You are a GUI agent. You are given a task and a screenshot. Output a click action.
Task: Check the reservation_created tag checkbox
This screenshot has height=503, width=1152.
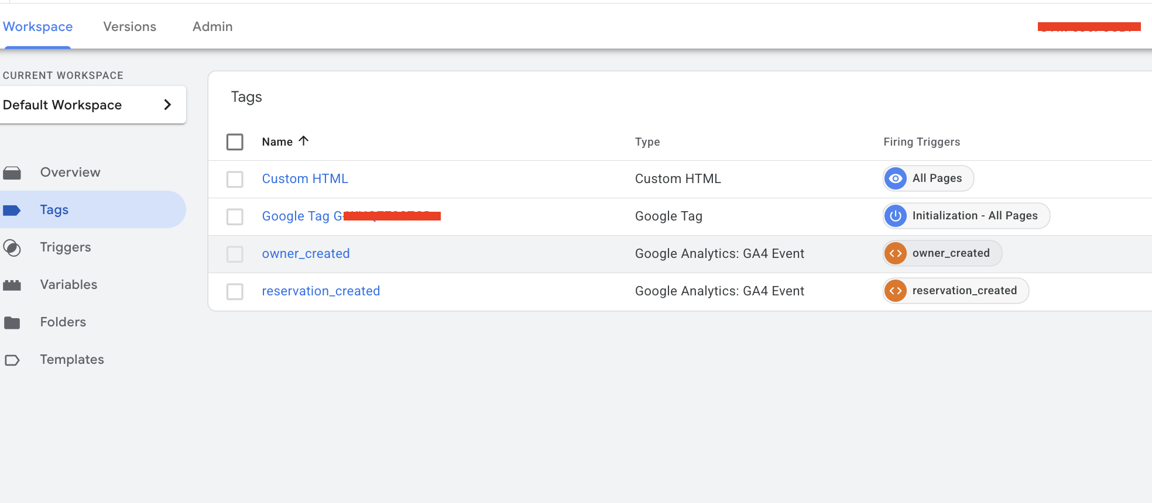pyautogui.click(x=235, y=292)
